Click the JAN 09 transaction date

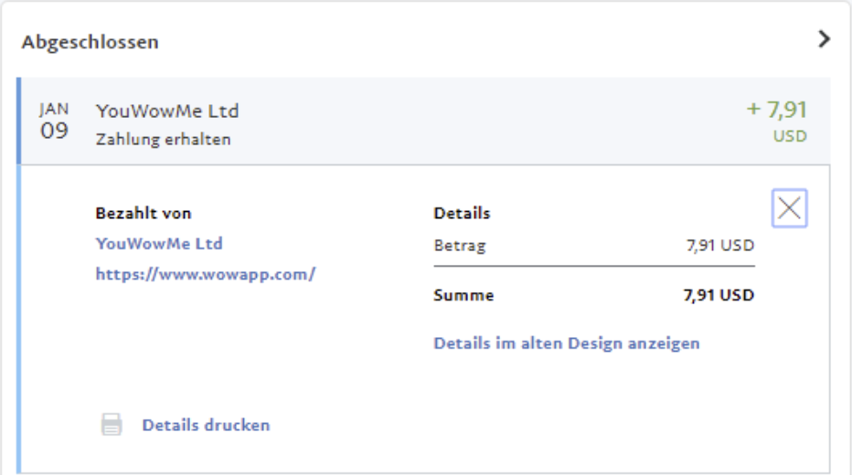point(54,121)
